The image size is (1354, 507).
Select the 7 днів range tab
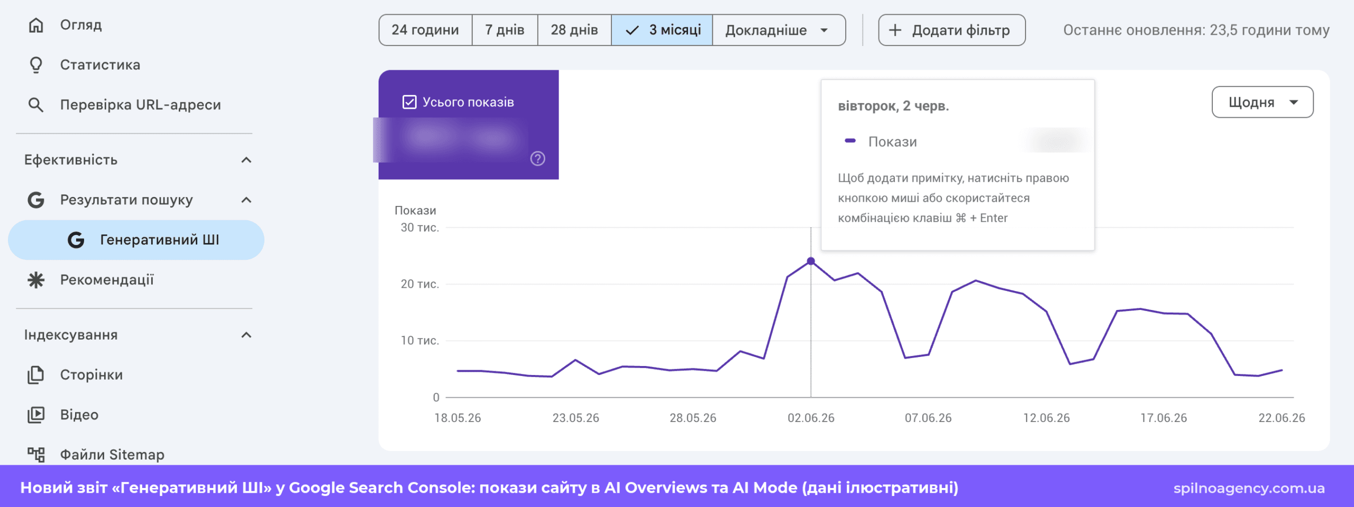(x=505, y=30)
